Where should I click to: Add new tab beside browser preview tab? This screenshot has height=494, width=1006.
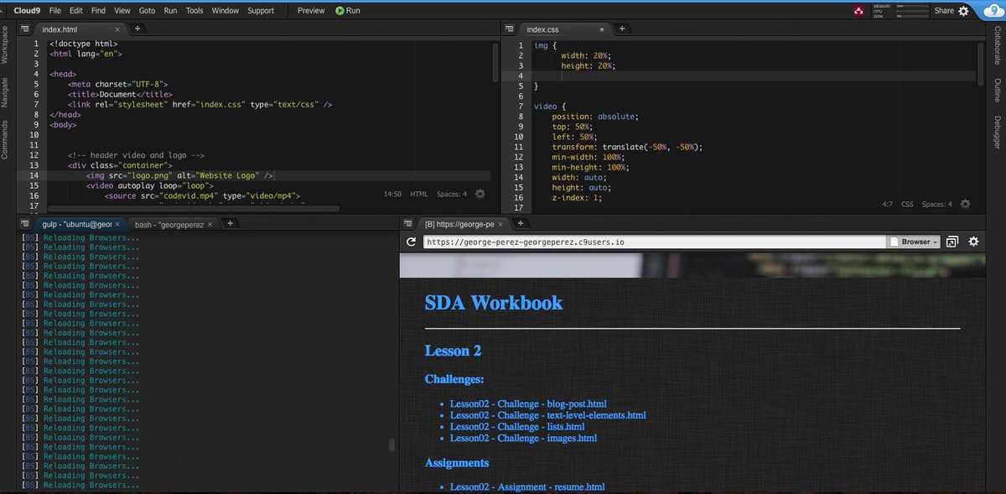tap(520, 224)
